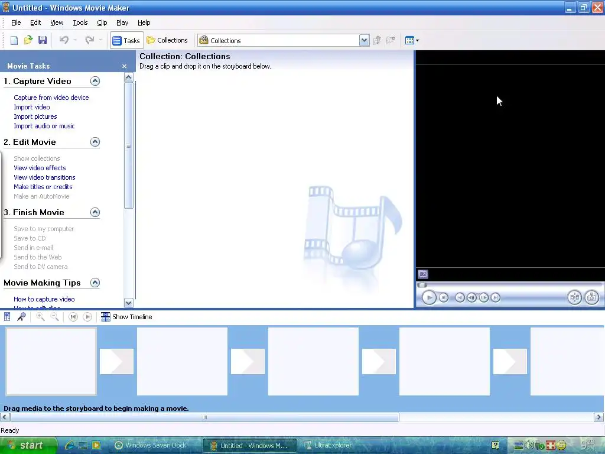This screenshot has width=605, height=454.
Task: Click the preview Forward button
Action: 496,298
